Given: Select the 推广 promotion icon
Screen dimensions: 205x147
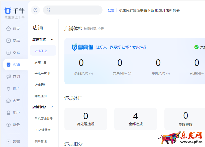Looking at the screenshot, I should pyautogui.click(x=9, y=88).
